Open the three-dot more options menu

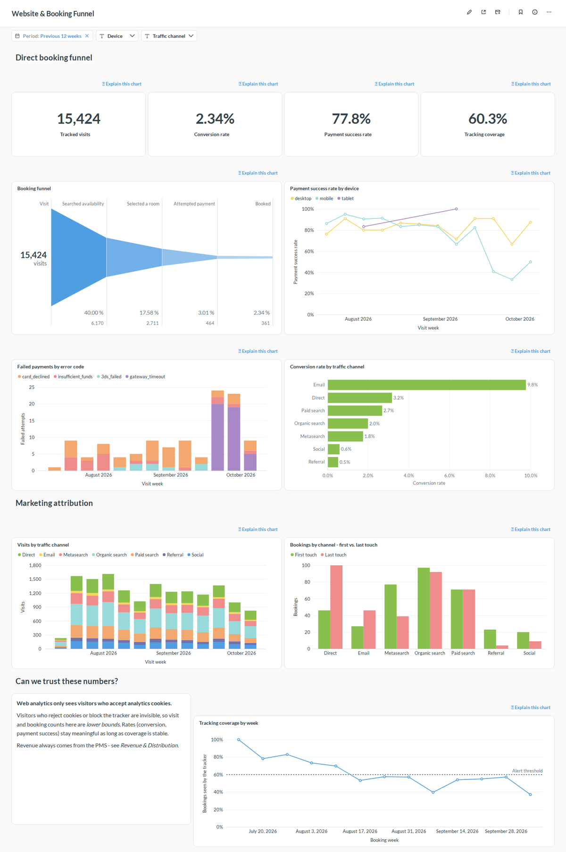click(549, 12)
